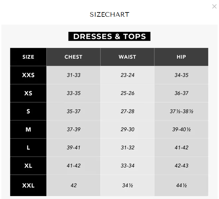Select the CHEST column header
The width and height of the screenshot is (219, 199).
tap(73, 57)
